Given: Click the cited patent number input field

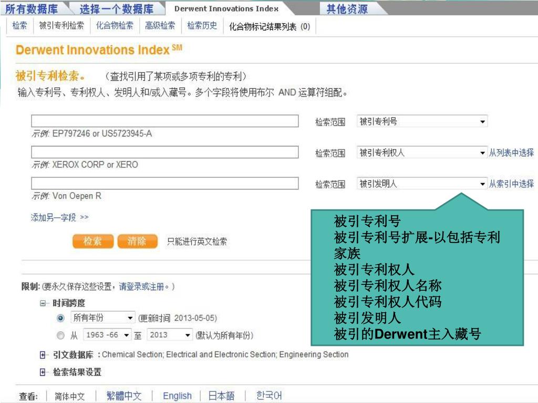Looking at the screenshot, I should coord(164,121).
